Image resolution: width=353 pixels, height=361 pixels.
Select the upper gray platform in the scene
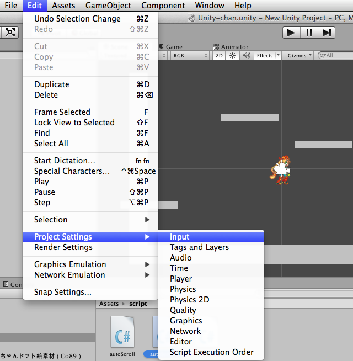tap(250, 117)
